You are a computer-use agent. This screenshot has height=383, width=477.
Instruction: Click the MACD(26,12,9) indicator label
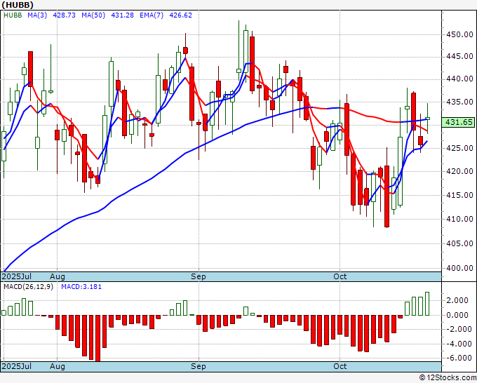28,287
